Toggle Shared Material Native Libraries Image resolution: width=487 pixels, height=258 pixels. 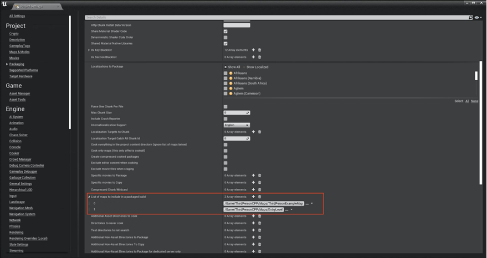[225, 44]
